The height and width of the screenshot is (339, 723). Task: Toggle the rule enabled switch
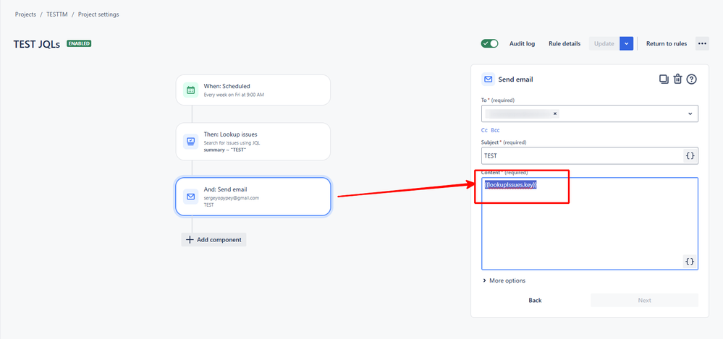[490, 44]
